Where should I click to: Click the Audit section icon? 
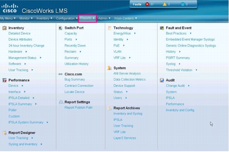162,80
